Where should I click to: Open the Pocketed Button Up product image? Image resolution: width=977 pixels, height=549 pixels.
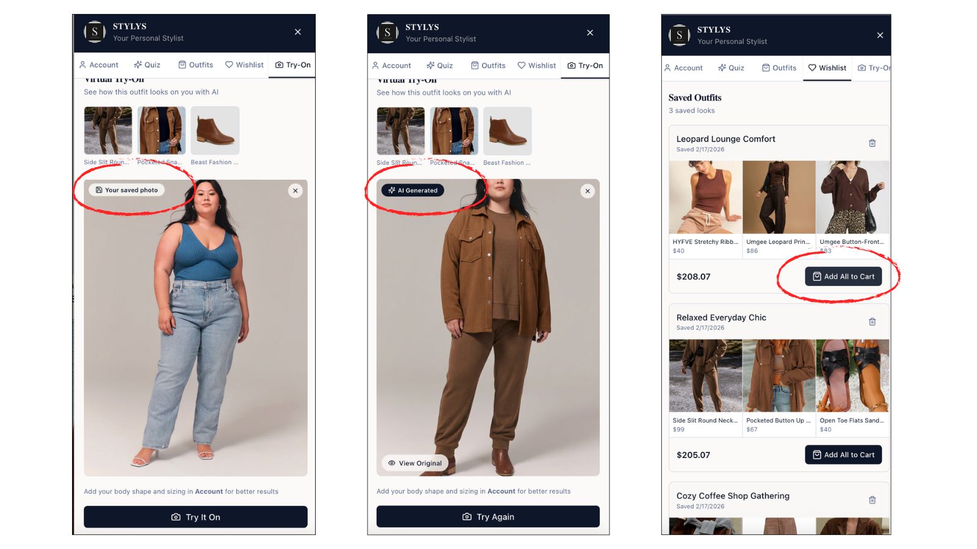(x=779, y=376)
